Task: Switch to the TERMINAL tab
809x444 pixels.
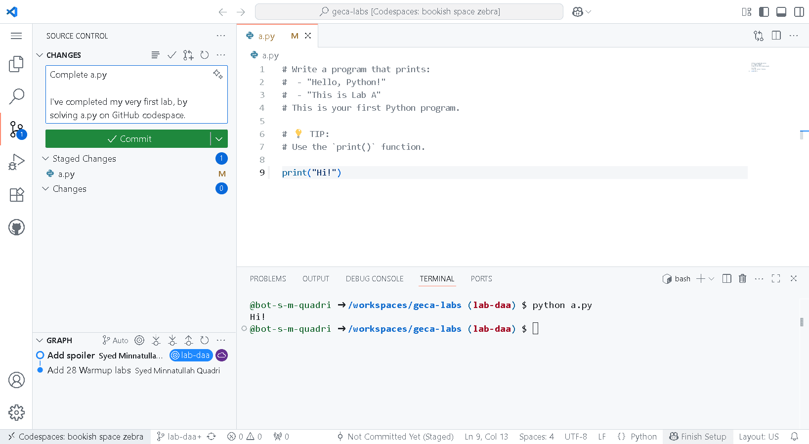Action: pos(437,279)
